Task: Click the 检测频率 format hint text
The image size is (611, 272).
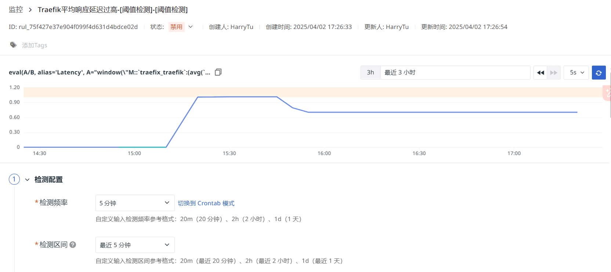Action: (x=198, y=219)
